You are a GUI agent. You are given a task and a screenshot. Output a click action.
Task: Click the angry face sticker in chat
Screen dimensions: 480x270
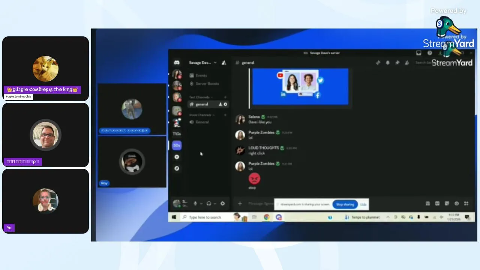click(x=254, y=178)
